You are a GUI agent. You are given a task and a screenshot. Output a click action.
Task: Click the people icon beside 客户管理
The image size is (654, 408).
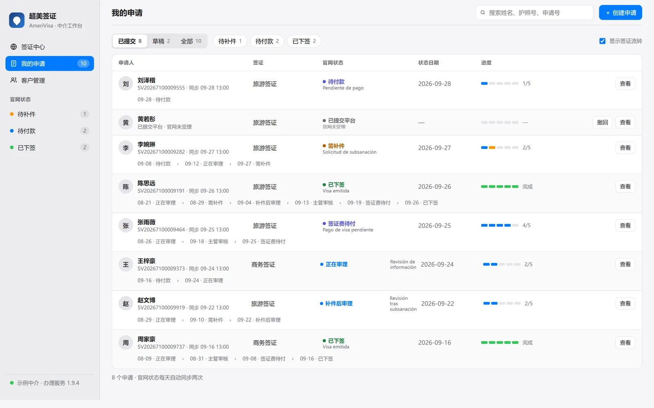[x=13, y=80]
